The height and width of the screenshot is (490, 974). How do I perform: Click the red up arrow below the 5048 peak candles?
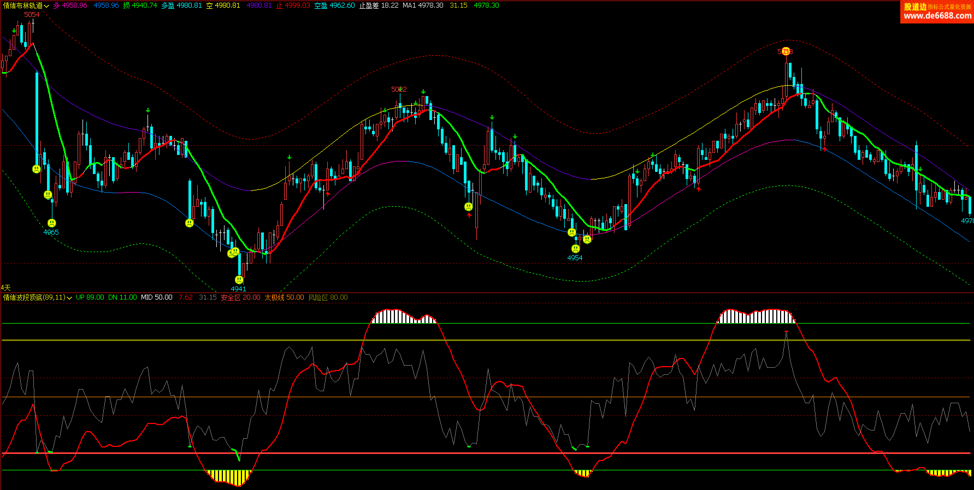click(825, 148)
